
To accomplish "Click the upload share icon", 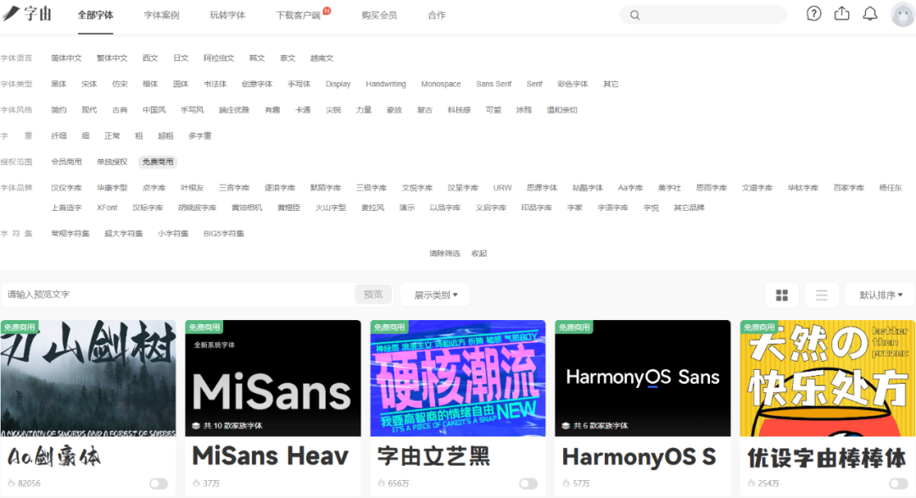I will point(842,14).
